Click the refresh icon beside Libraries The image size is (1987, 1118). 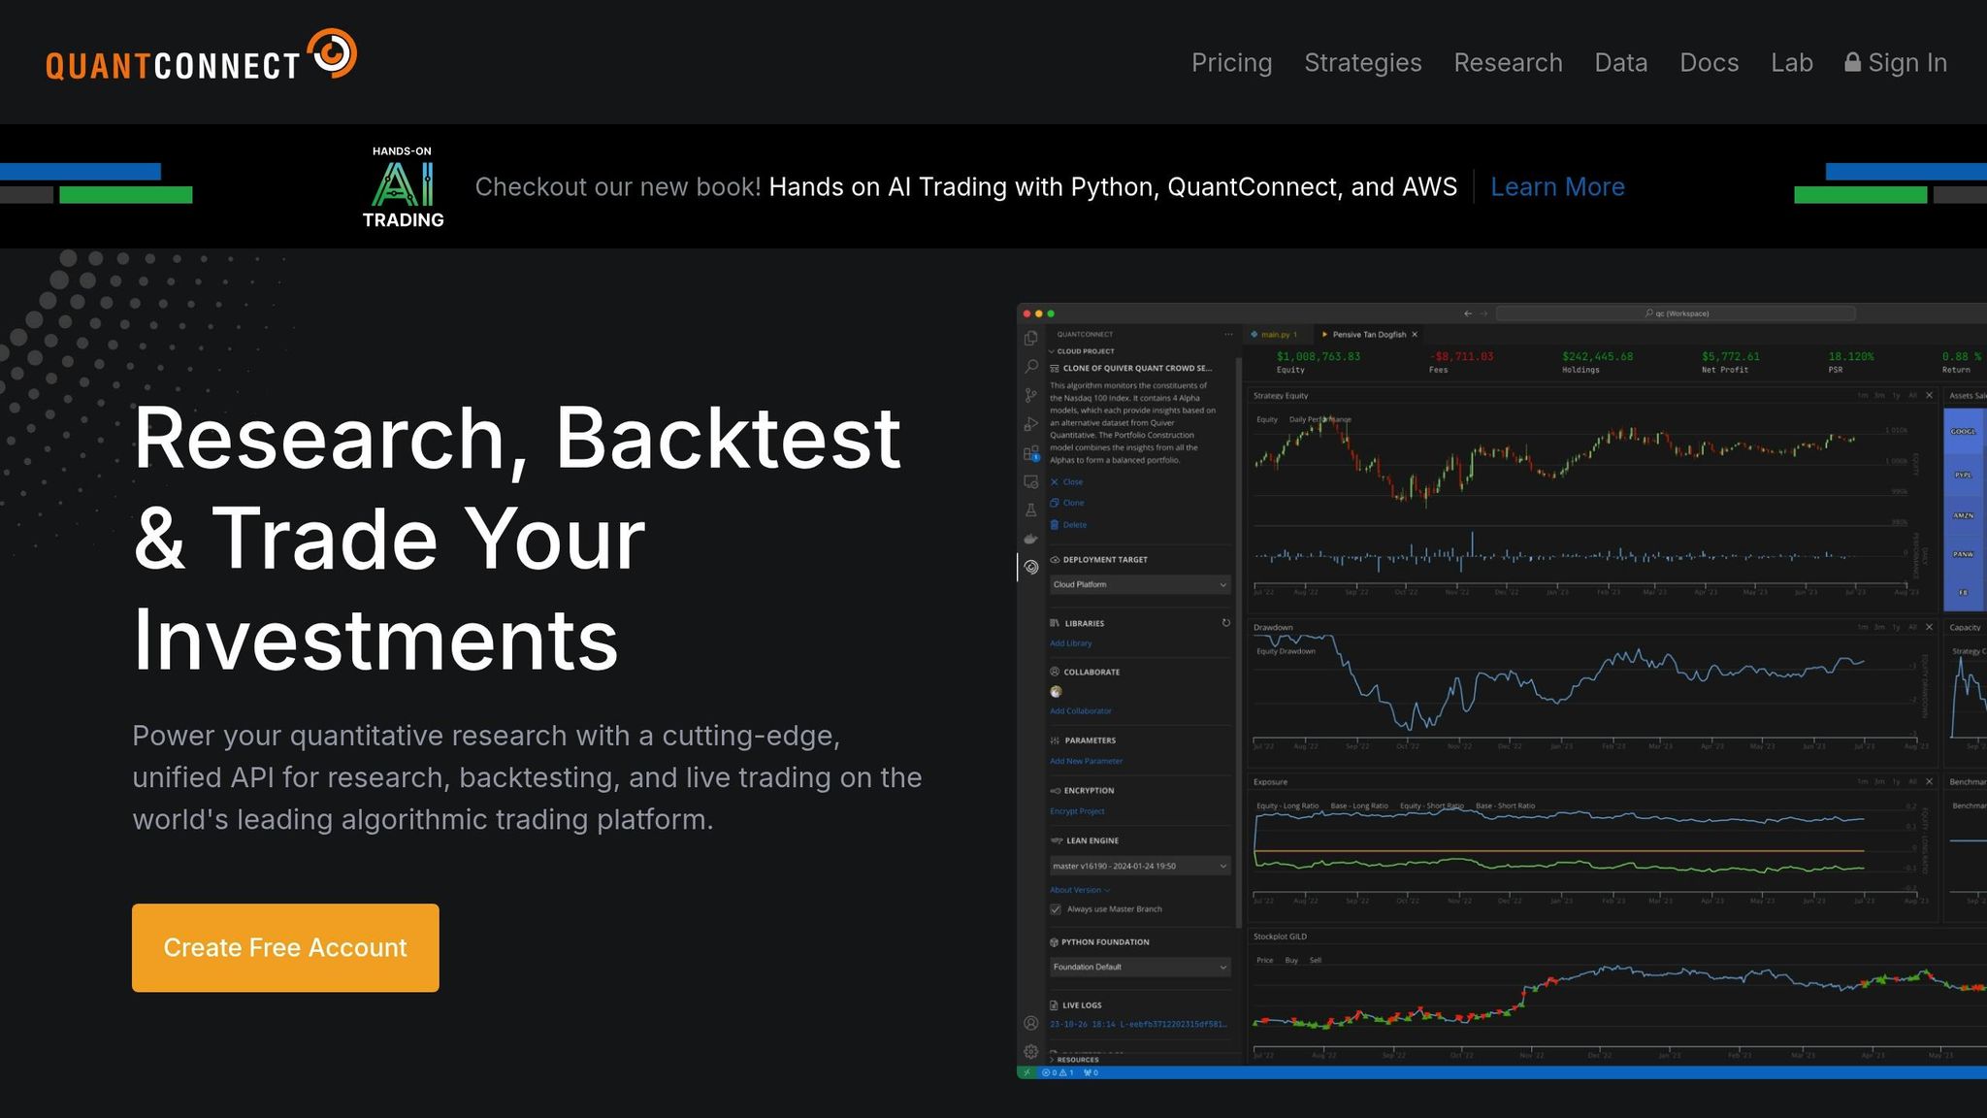pos(1225,623)
